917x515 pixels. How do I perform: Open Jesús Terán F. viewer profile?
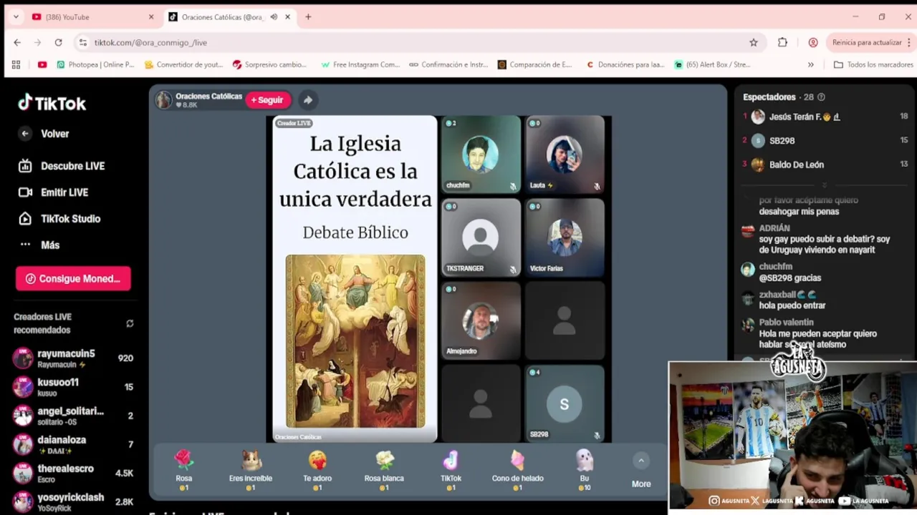[823, 117]
